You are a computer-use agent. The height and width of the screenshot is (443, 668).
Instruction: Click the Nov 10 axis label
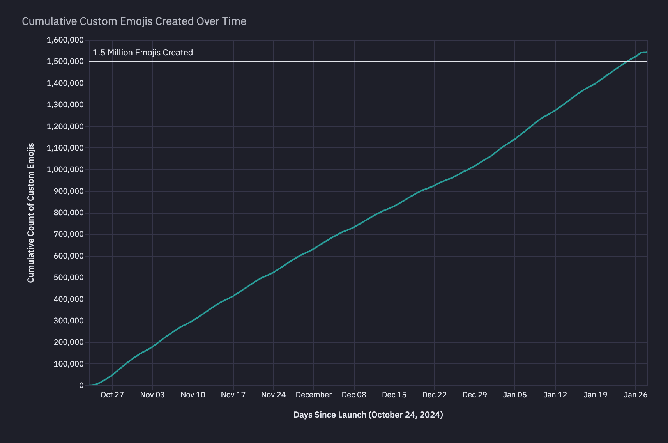click(193, 395)
